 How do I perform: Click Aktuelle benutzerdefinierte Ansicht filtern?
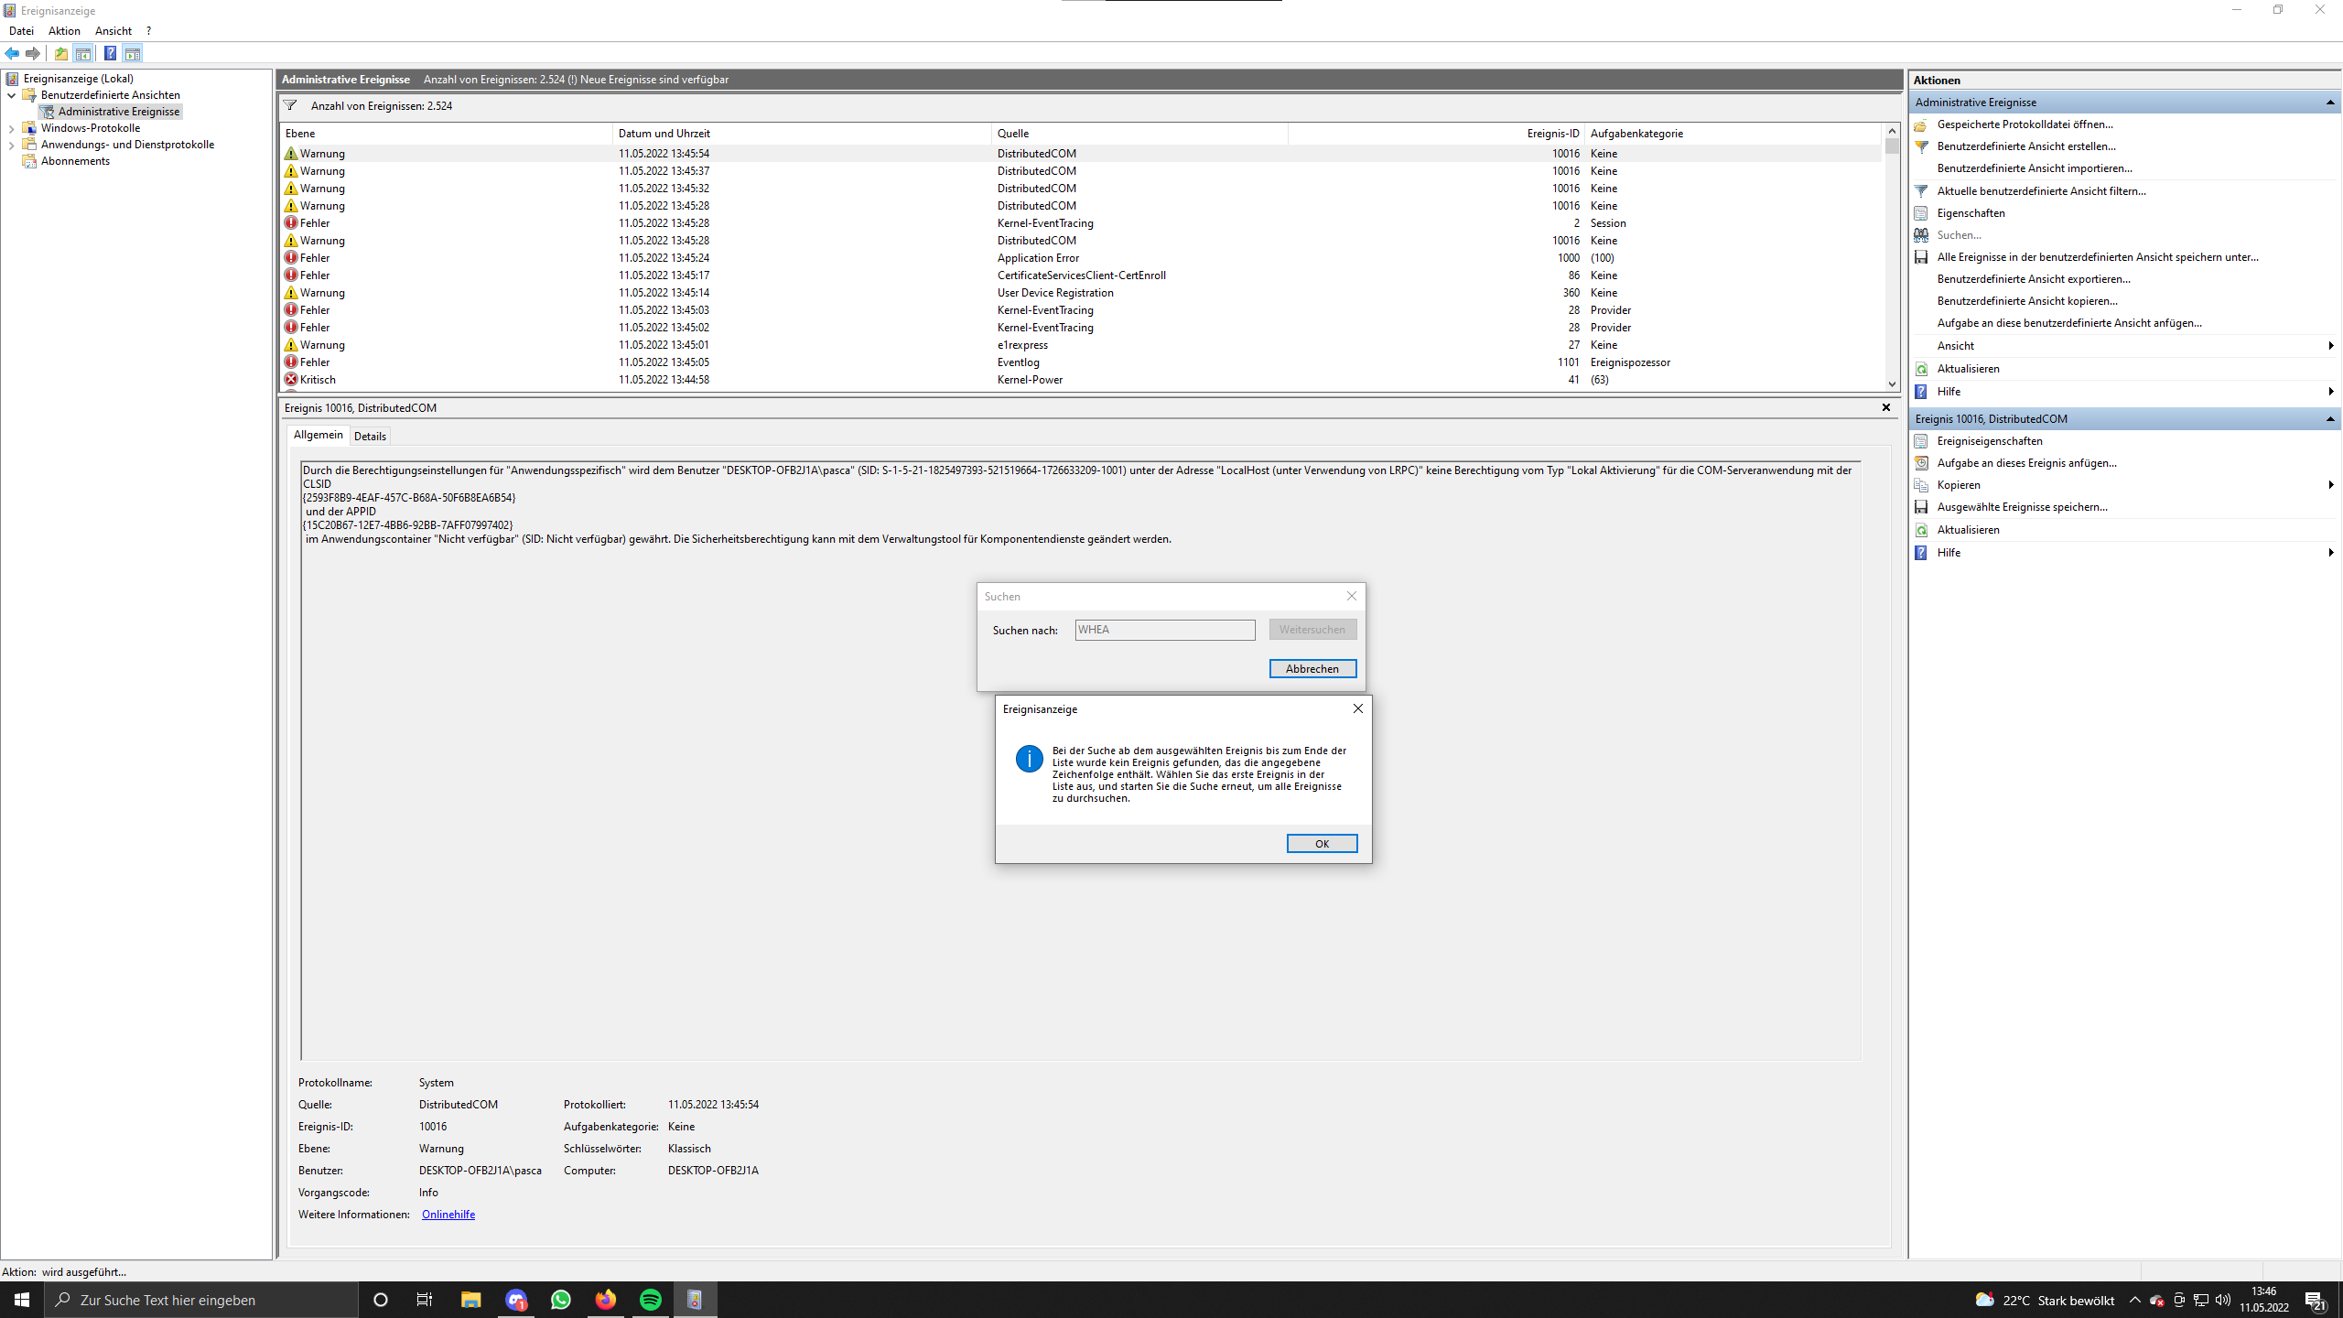tap(2040, 191)
